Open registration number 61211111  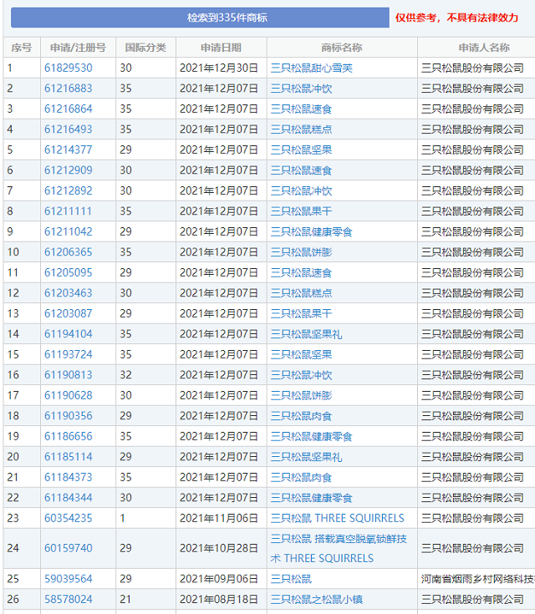[68, 211]
